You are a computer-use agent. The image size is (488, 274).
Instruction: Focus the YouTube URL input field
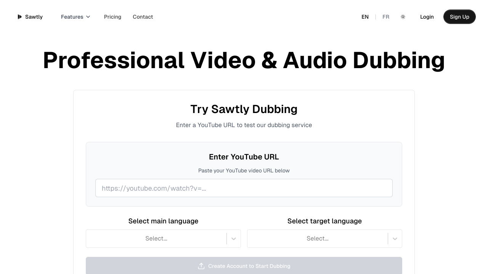point(244,188)
